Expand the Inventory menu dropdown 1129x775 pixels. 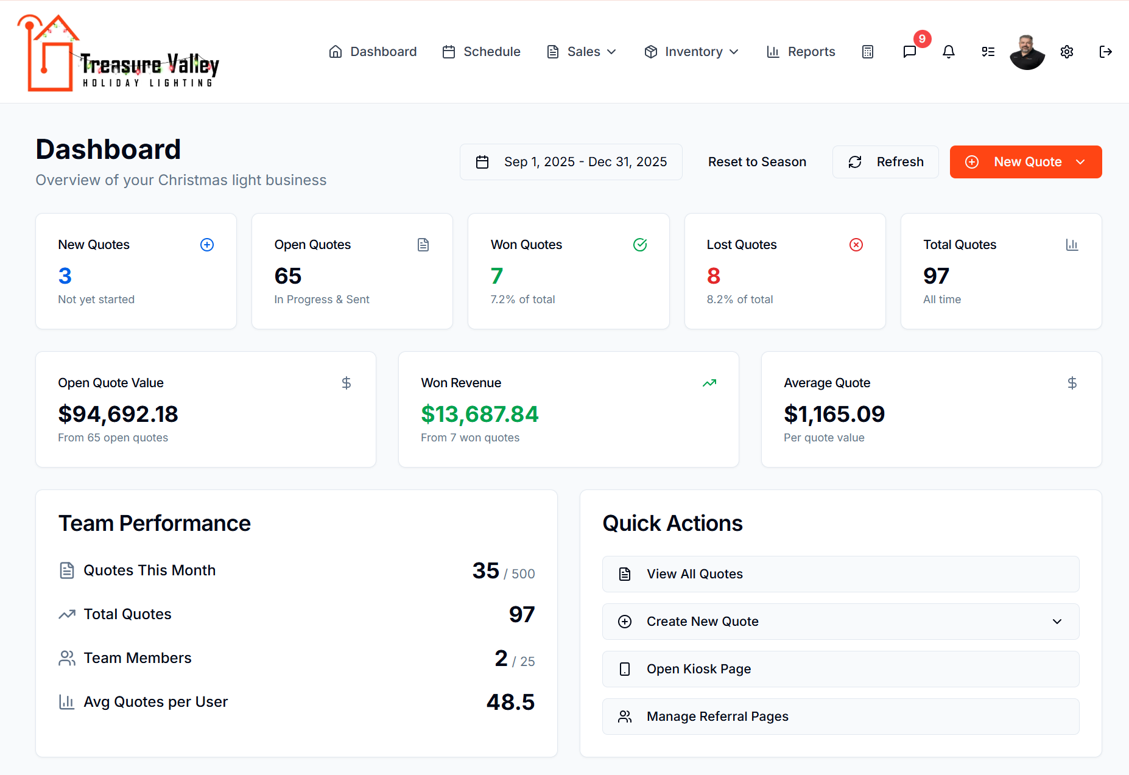691,52
